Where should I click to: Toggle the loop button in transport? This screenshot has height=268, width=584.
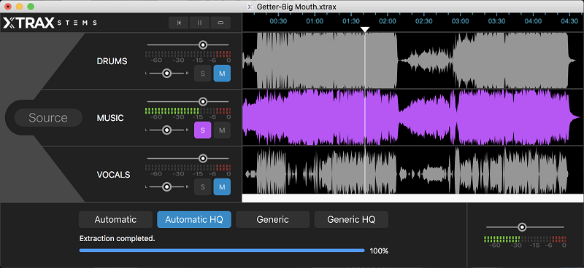[220, 23]
